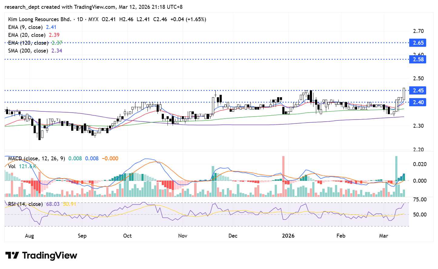Click the TradingView wordmark text at bottom
438x269 pixels.
50,255
